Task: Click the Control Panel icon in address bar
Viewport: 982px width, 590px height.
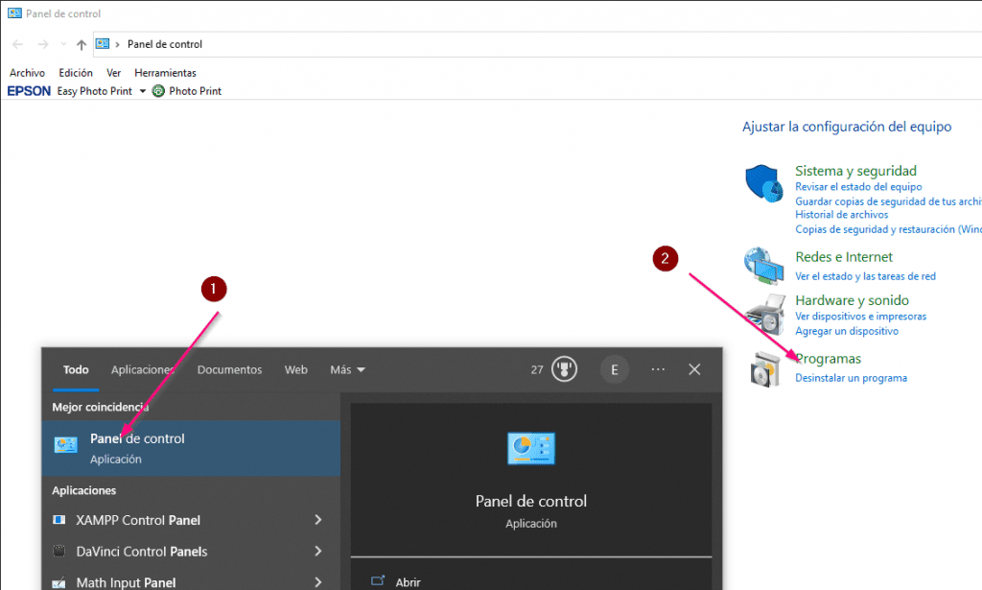Action: pyautogui.click(x=103, y=44)
